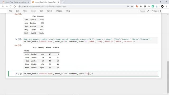Open the Chrome profile avatar
This screenshot has height=95, width=169.
tap(162, 6)
